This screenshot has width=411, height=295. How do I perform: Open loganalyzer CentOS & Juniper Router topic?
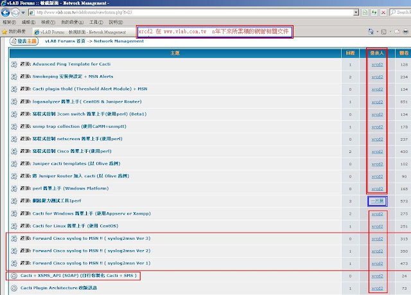pos(87,102)
